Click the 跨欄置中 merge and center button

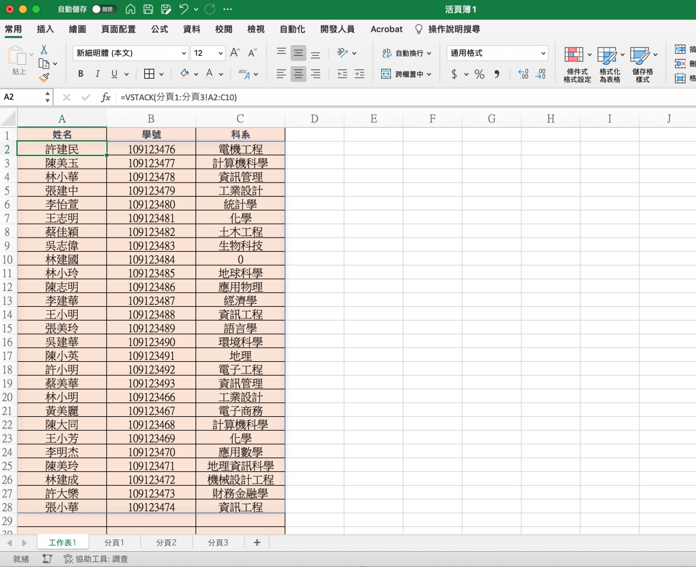coord(407,74)
